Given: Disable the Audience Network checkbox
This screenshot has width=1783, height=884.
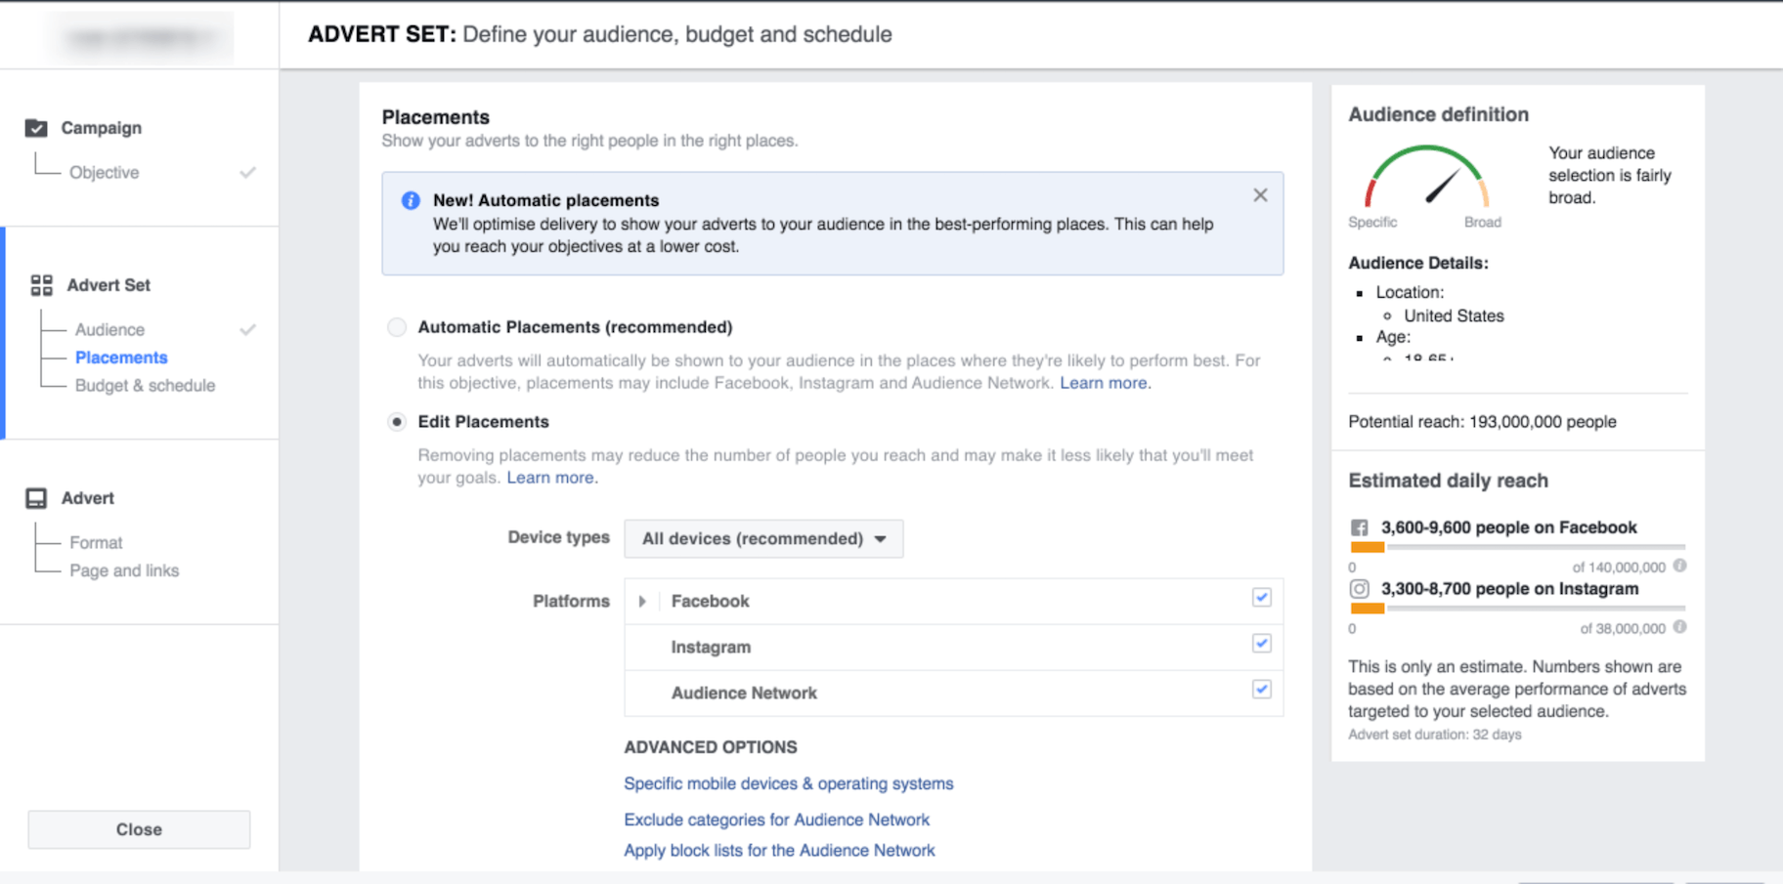Looking at the screenshot, I should click(x=1261, y=690).
